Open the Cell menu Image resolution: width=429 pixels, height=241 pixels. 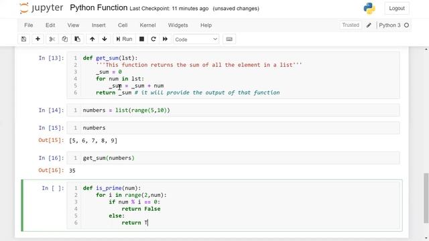point(123,25)
